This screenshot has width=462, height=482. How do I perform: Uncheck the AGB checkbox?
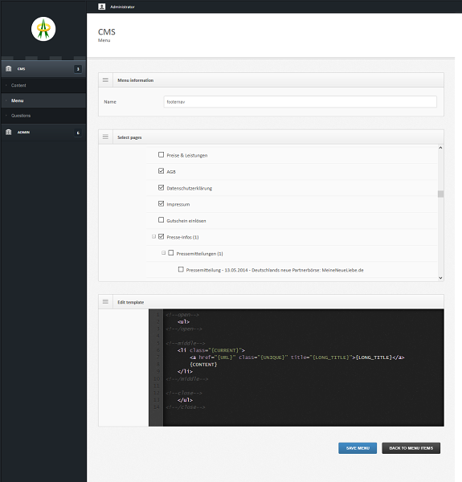(161, 171)
